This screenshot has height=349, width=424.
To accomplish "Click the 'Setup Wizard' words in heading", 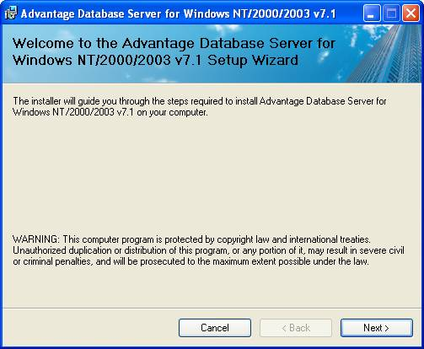I will (x=253, y=60).
